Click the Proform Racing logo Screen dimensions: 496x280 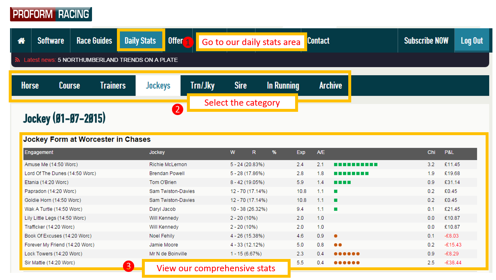[51, 14]
